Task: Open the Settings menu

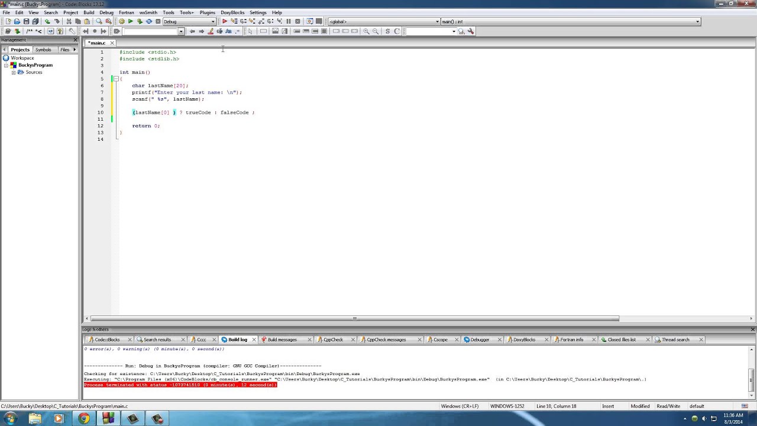Action: pyautogui.click(x=258, y=12)
